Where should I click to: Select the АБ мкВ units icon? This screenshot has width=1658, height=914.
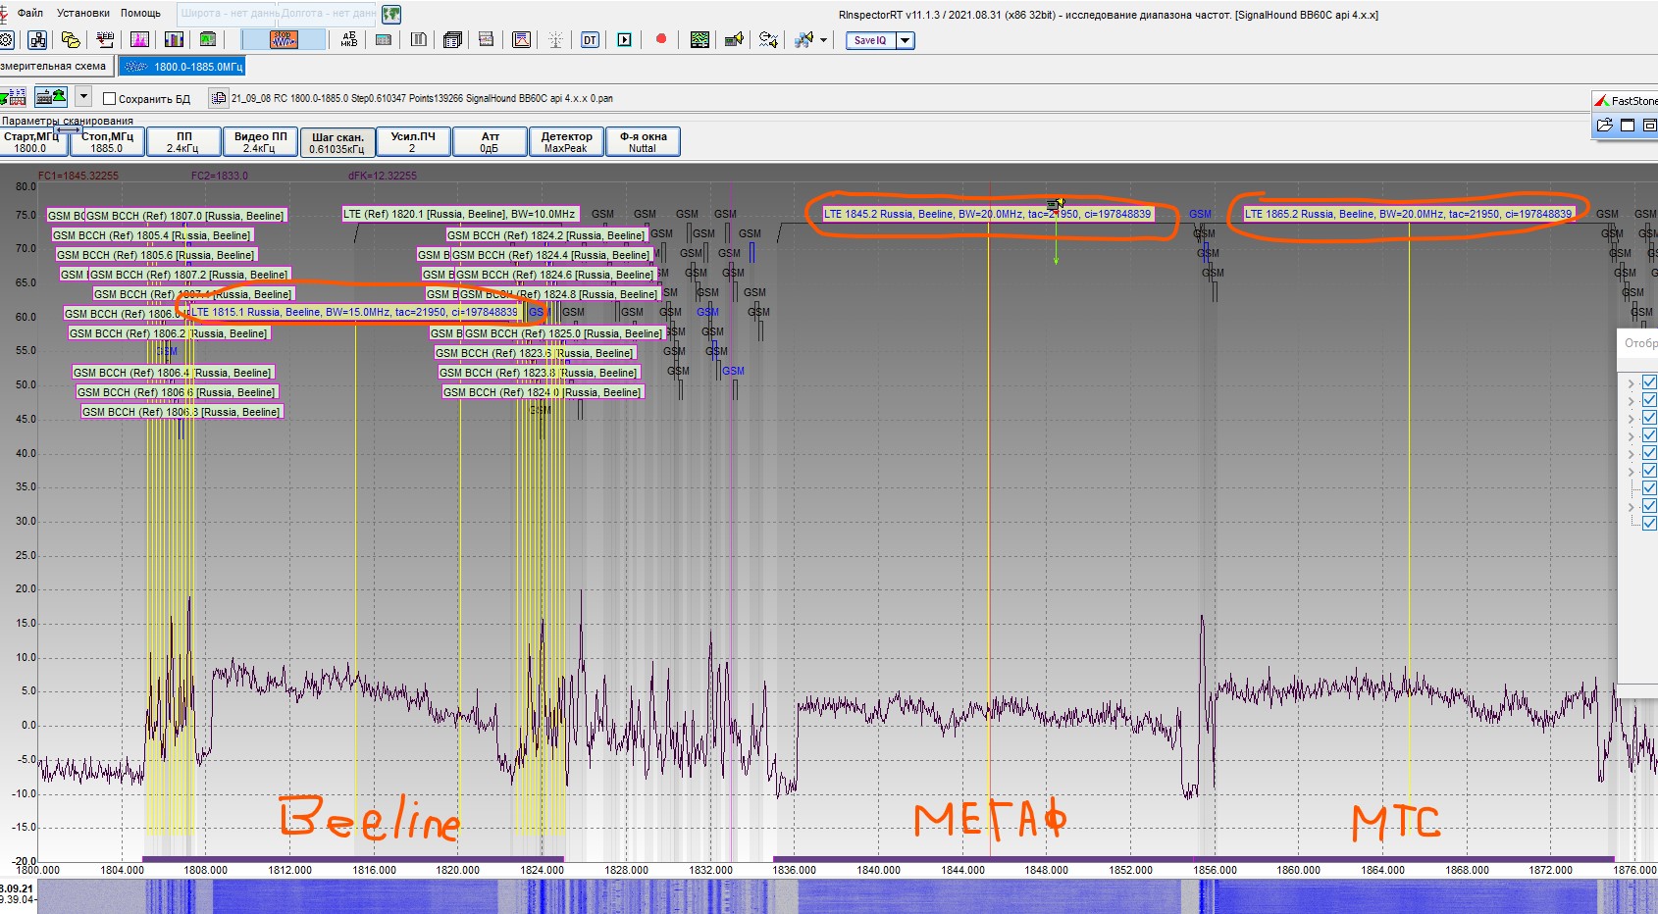click(x=349, y=40)
